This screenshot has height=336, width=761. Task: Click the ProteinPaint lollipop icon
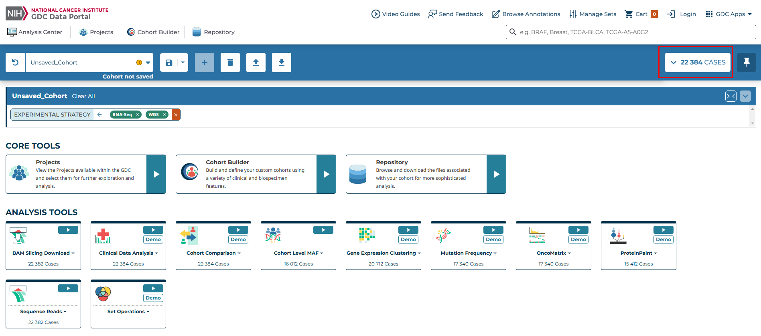(x=618, y=235)
